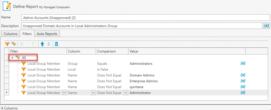The width and height of the screenshot is (271, 110).
Task: Click the funnel icon of the Administrators row
Action: pyautogui.click(x=23, y=64)
